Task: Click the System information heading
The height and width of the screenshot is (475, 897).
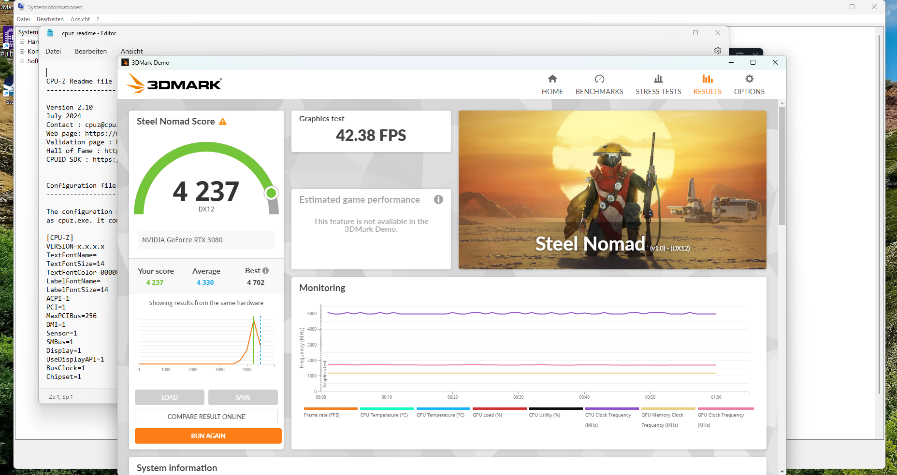Action: (x=177, y=468)
